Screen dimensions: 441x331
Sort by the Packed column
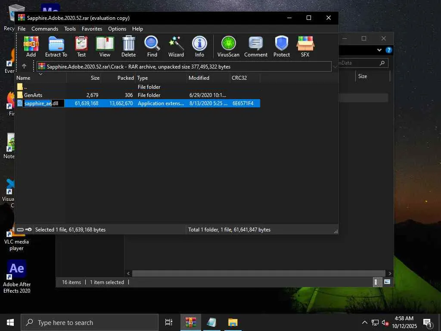118,78
